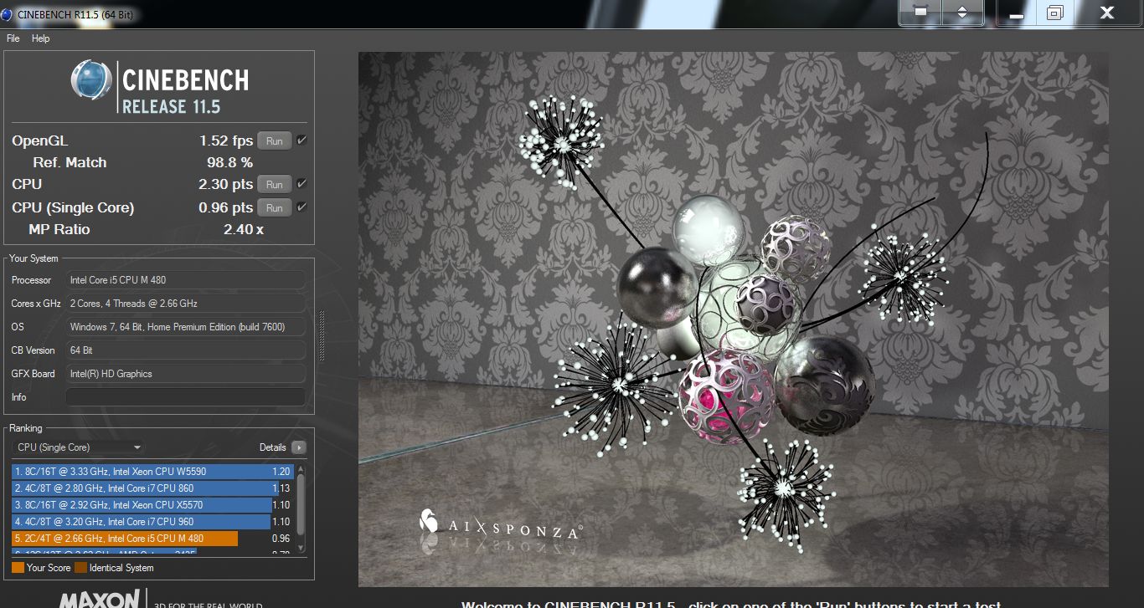1144x608 pixels.
Task: Run the CPU benchmark
Action: tap(275, 185)
